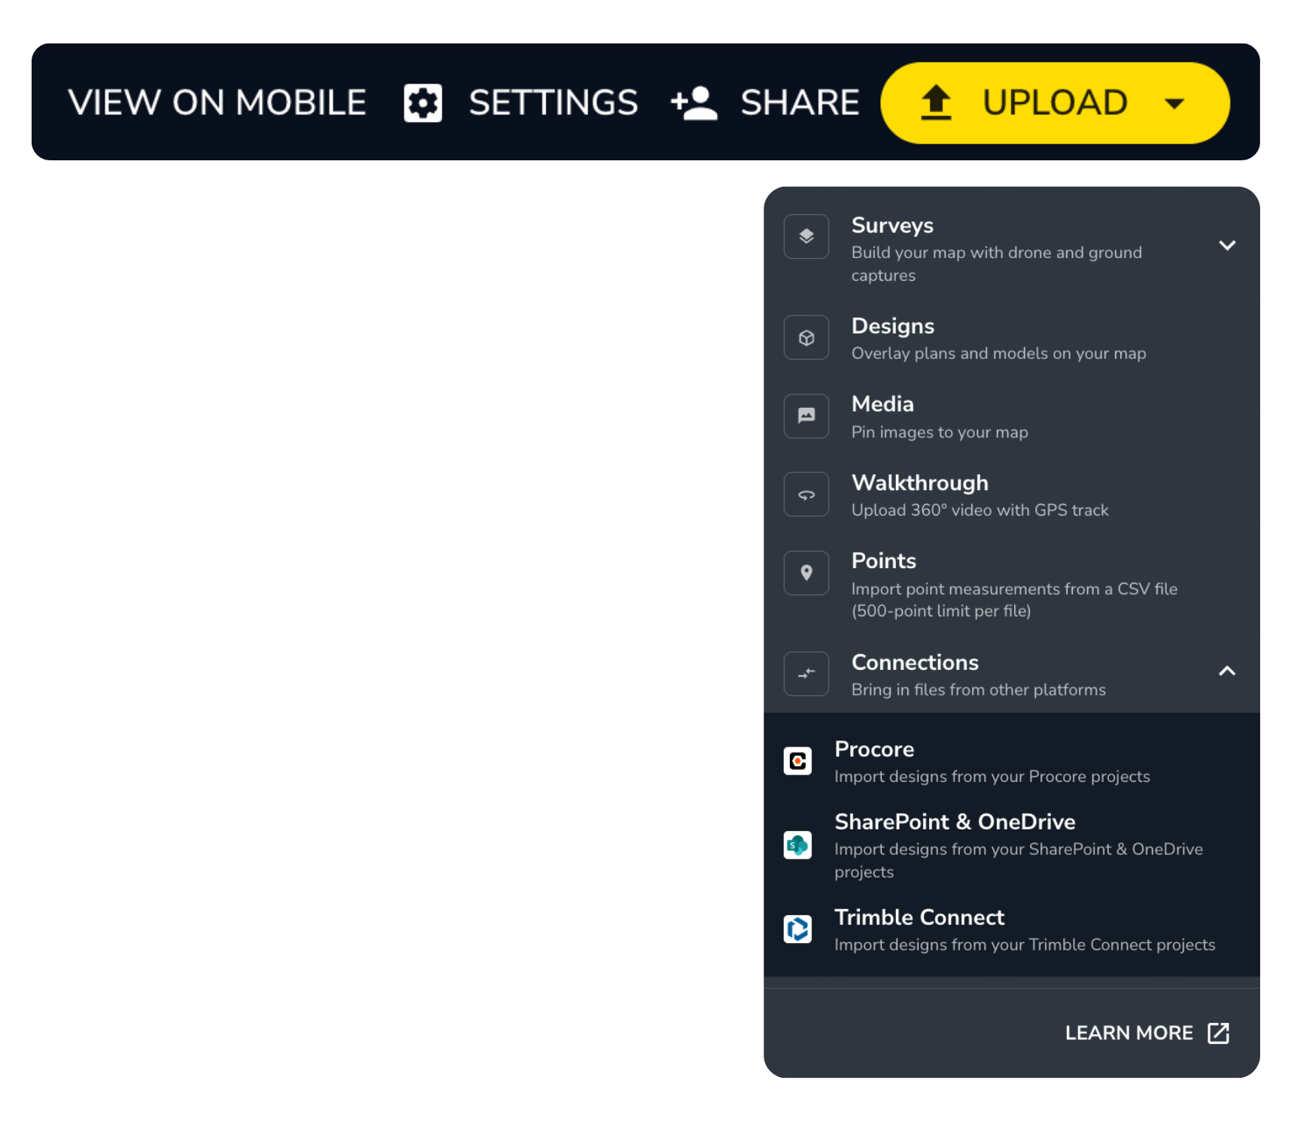Choose Designs overlay plans option
The image size is (1291, 1141).
[1011, 339]
